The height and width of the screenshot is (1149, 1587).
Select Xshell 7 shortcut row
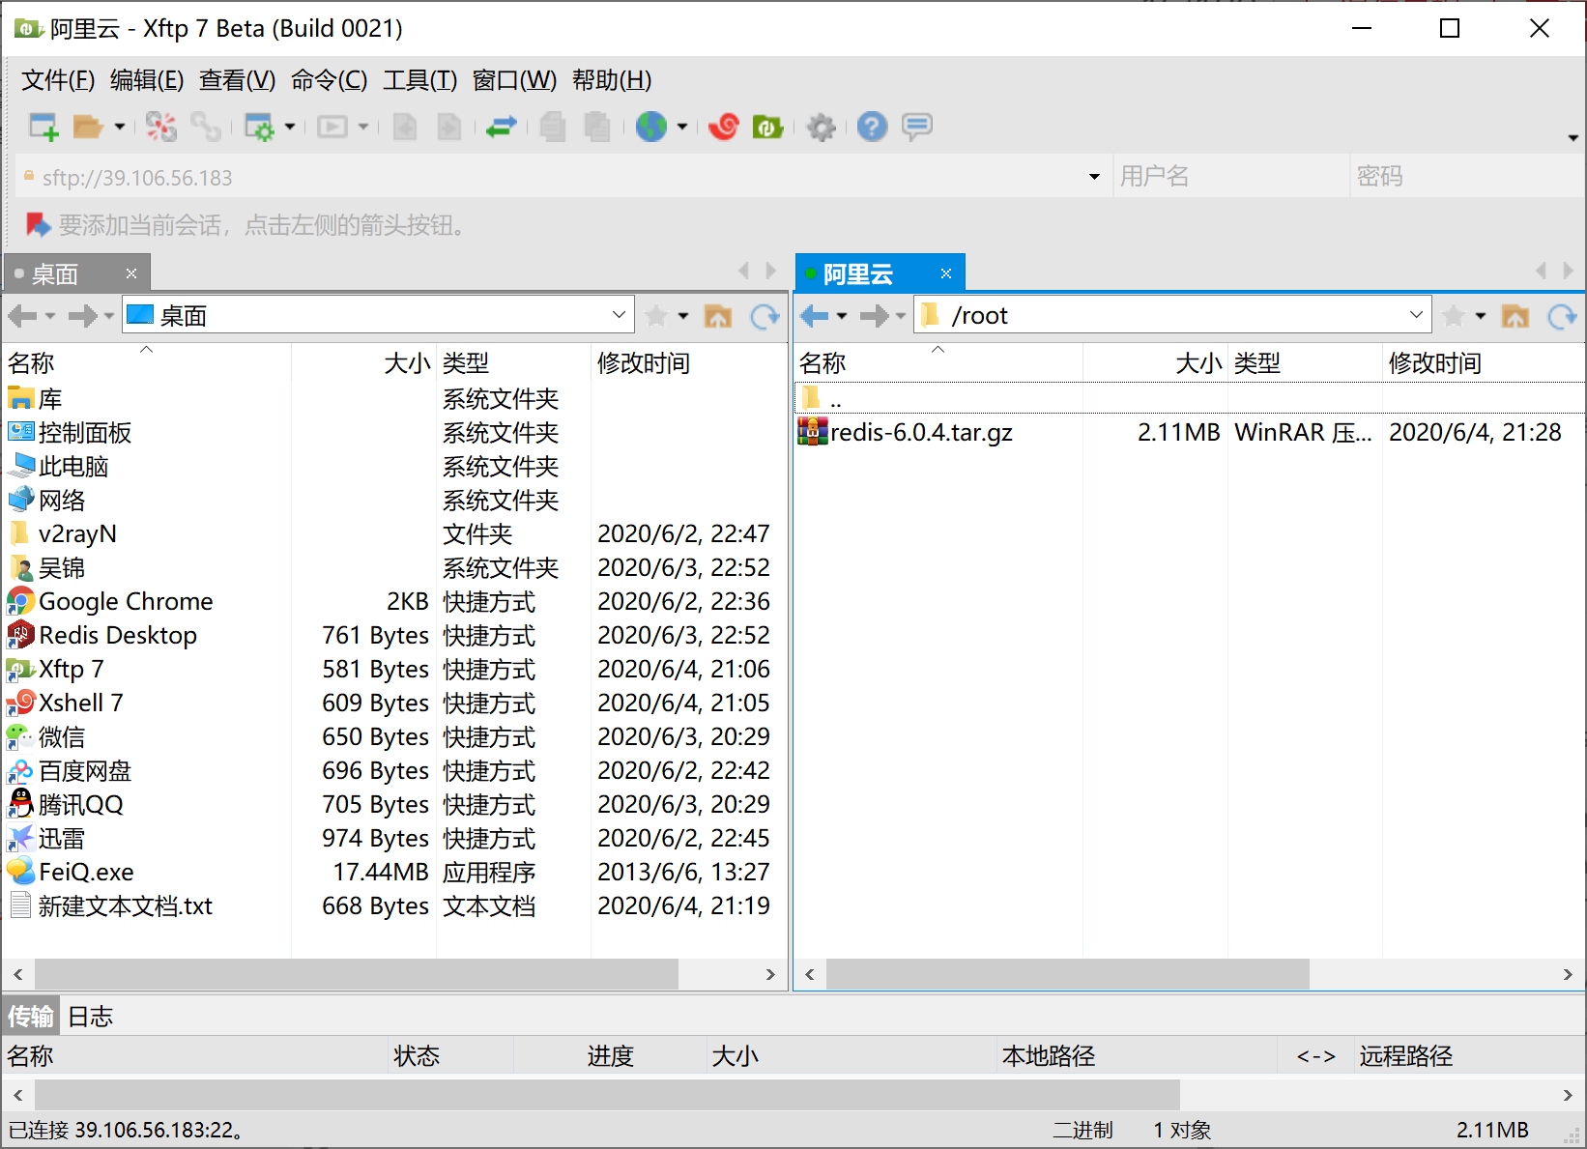[395, 703]
